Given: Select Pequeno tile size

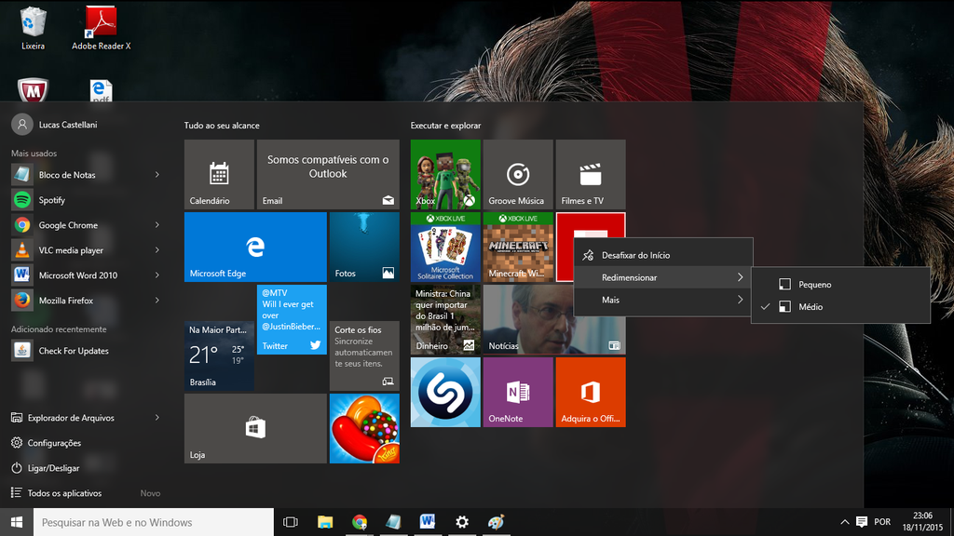Looking at the screenshot, I should pyautogui.click(x=841, y=285).
